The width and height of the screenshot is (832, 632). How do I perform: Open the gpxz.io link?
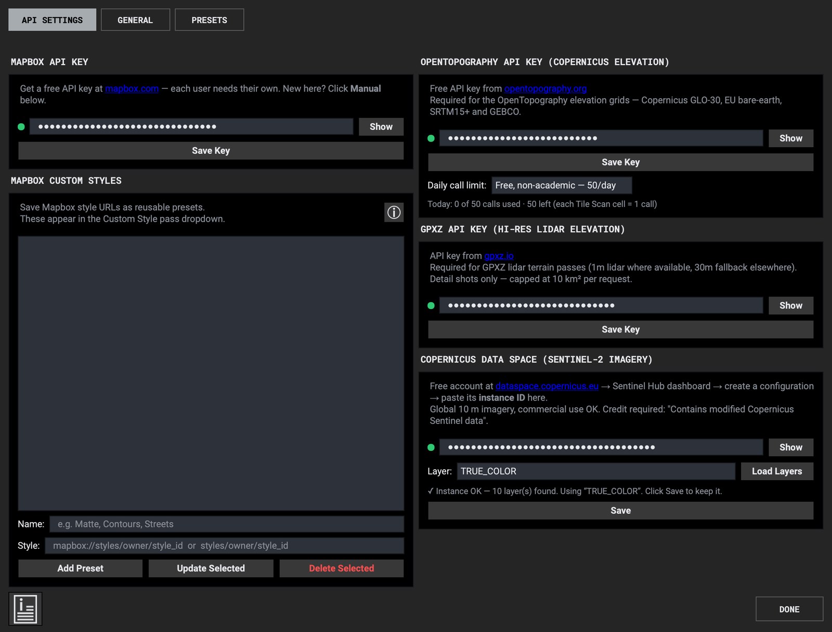pos(499,256)
